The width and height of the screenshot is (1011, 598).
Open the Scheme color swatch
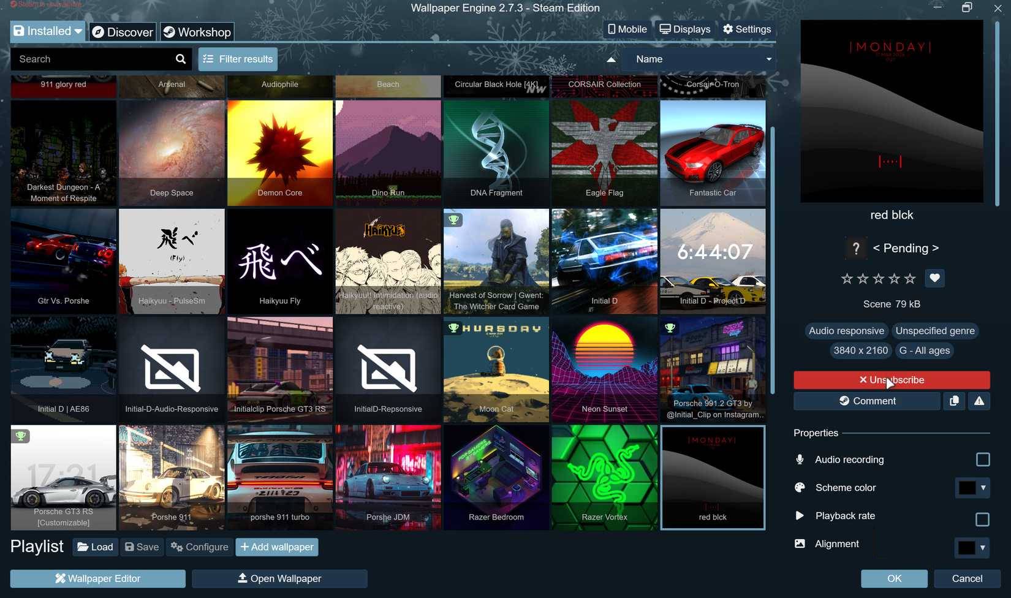[972, 488]
